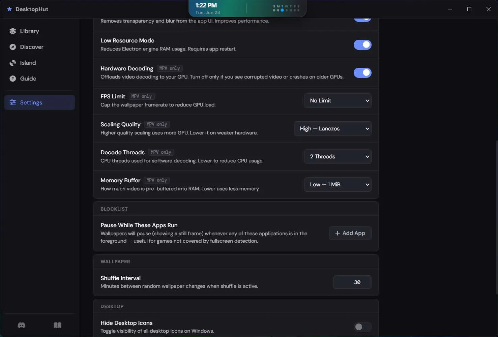Click the Library stack icon in sidebar
Image resolution: width=498 pixels, height=337 pixels.
tap(13, 31)
